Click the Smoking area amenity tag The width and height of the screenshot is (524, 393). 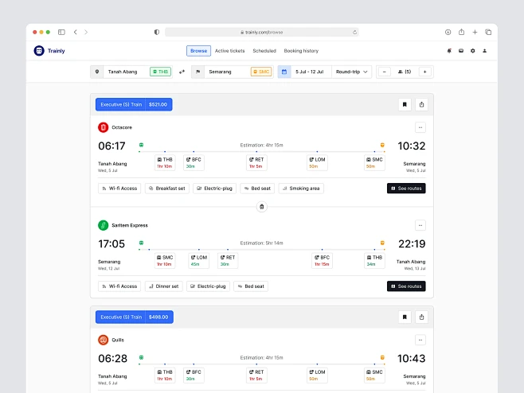tap(301, 189)
